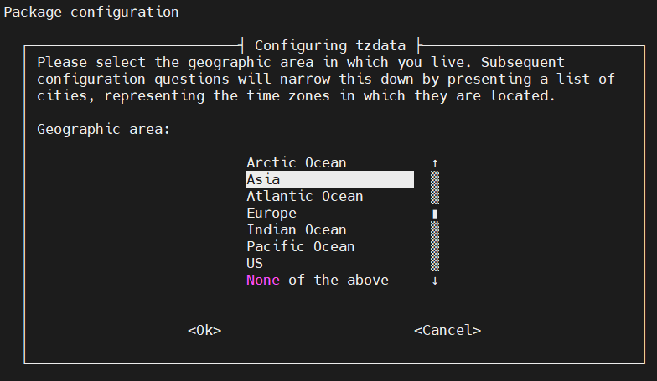
Task: Click the scroll up arrow in the list
Action: [x=435, y=163]
